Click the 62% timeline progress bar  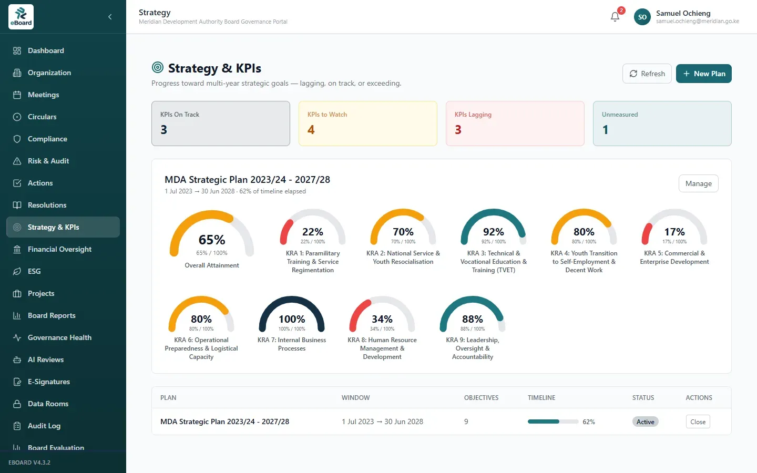pyautogui.click(x=553, y=421)
